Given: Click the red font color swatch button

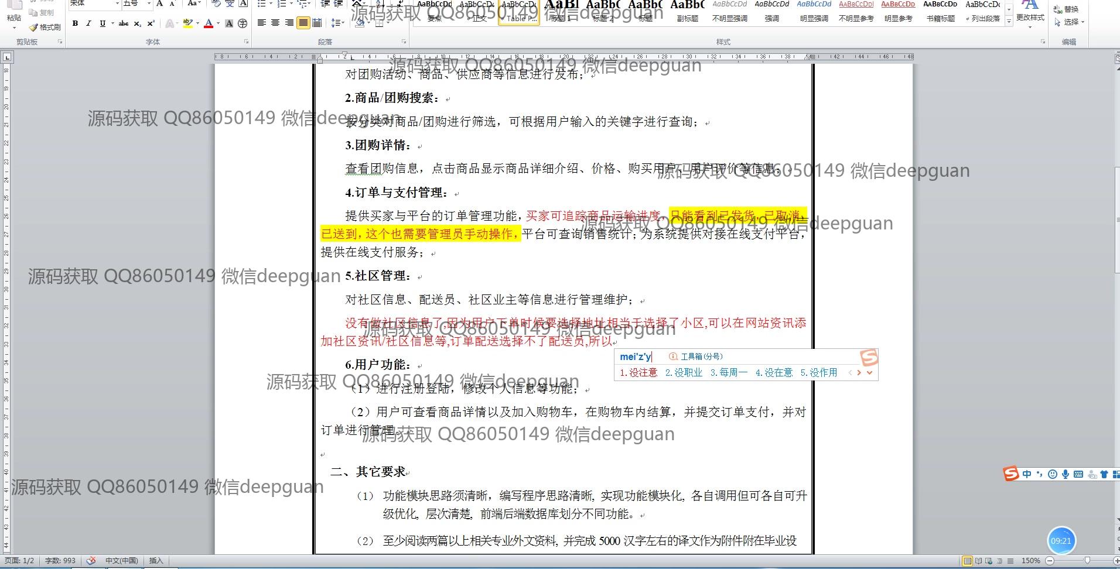Looking at the screenshot, I should pos(209,23).
